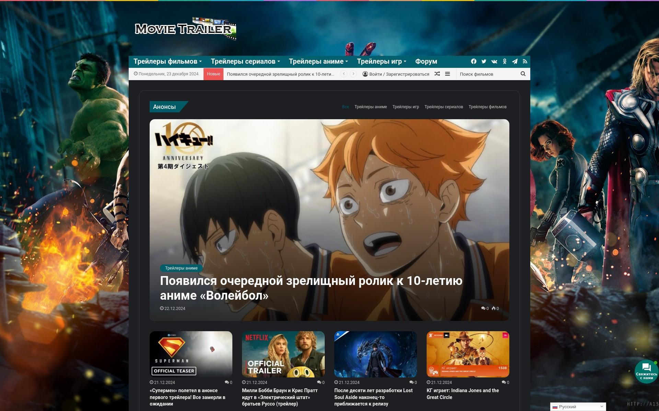Viewport: 659px width, 411px height.
Task: Show previous breaking news item
Action: pyautogui.click(x=344, y=74)
